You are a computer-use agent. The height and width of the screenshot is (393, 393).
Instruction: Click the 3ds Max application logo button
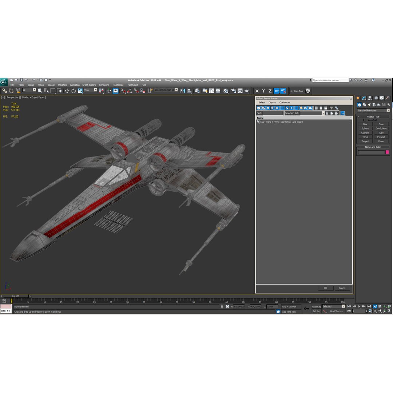coord(4,82)
